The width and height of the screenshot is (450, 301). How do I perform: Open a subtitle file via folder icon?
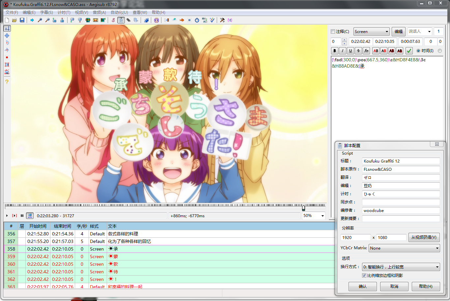tap(14, 20)
